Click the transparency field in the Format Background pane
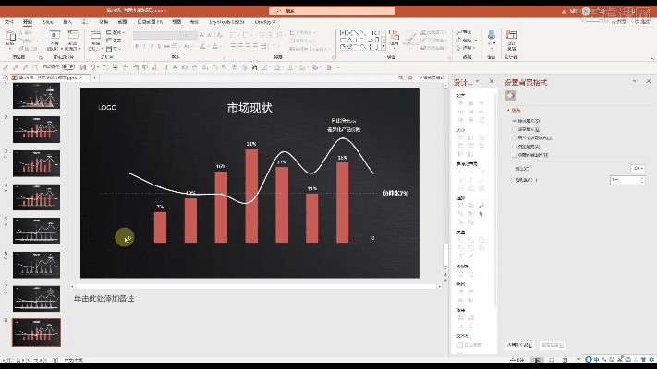Screen dimensions: 657x369 pos(627,179)
